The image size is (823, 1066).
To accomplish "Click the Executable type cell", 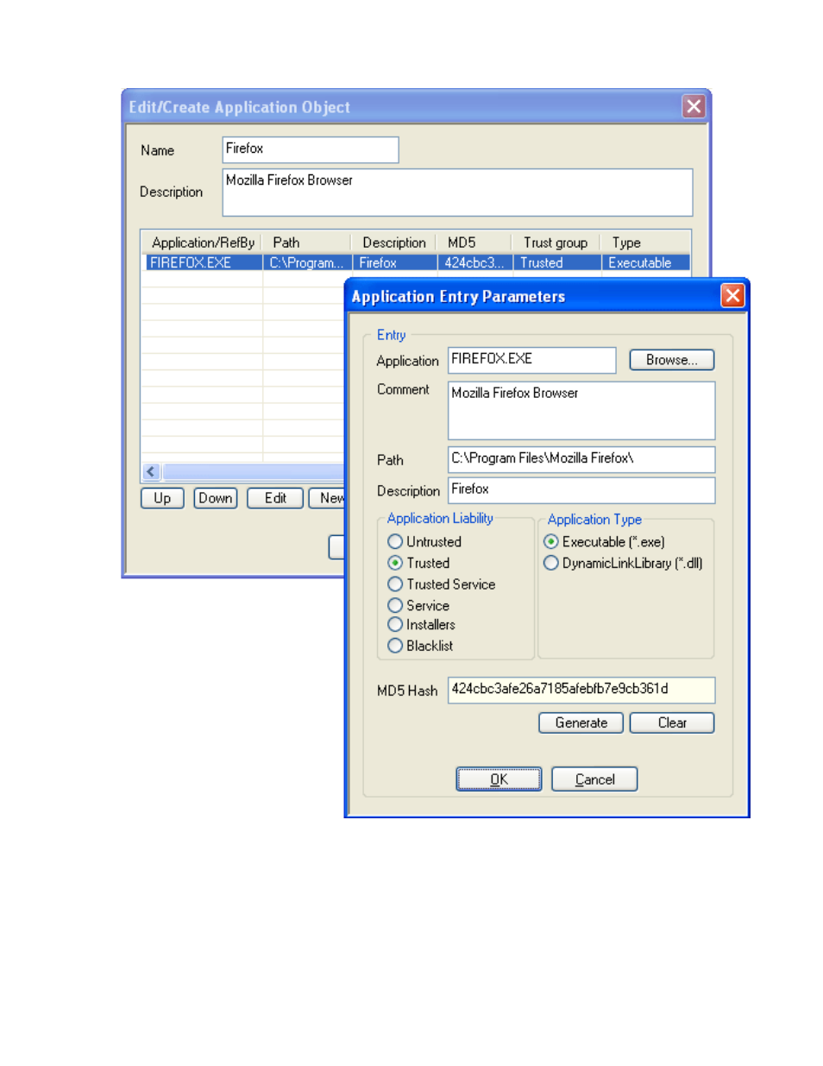I will coord(645,262).
